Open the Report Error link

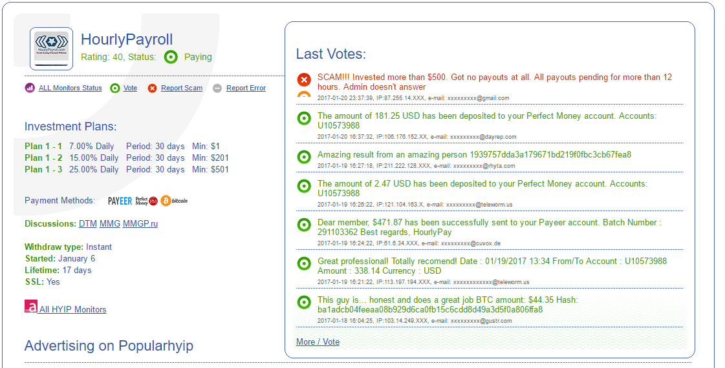(246, 88)
